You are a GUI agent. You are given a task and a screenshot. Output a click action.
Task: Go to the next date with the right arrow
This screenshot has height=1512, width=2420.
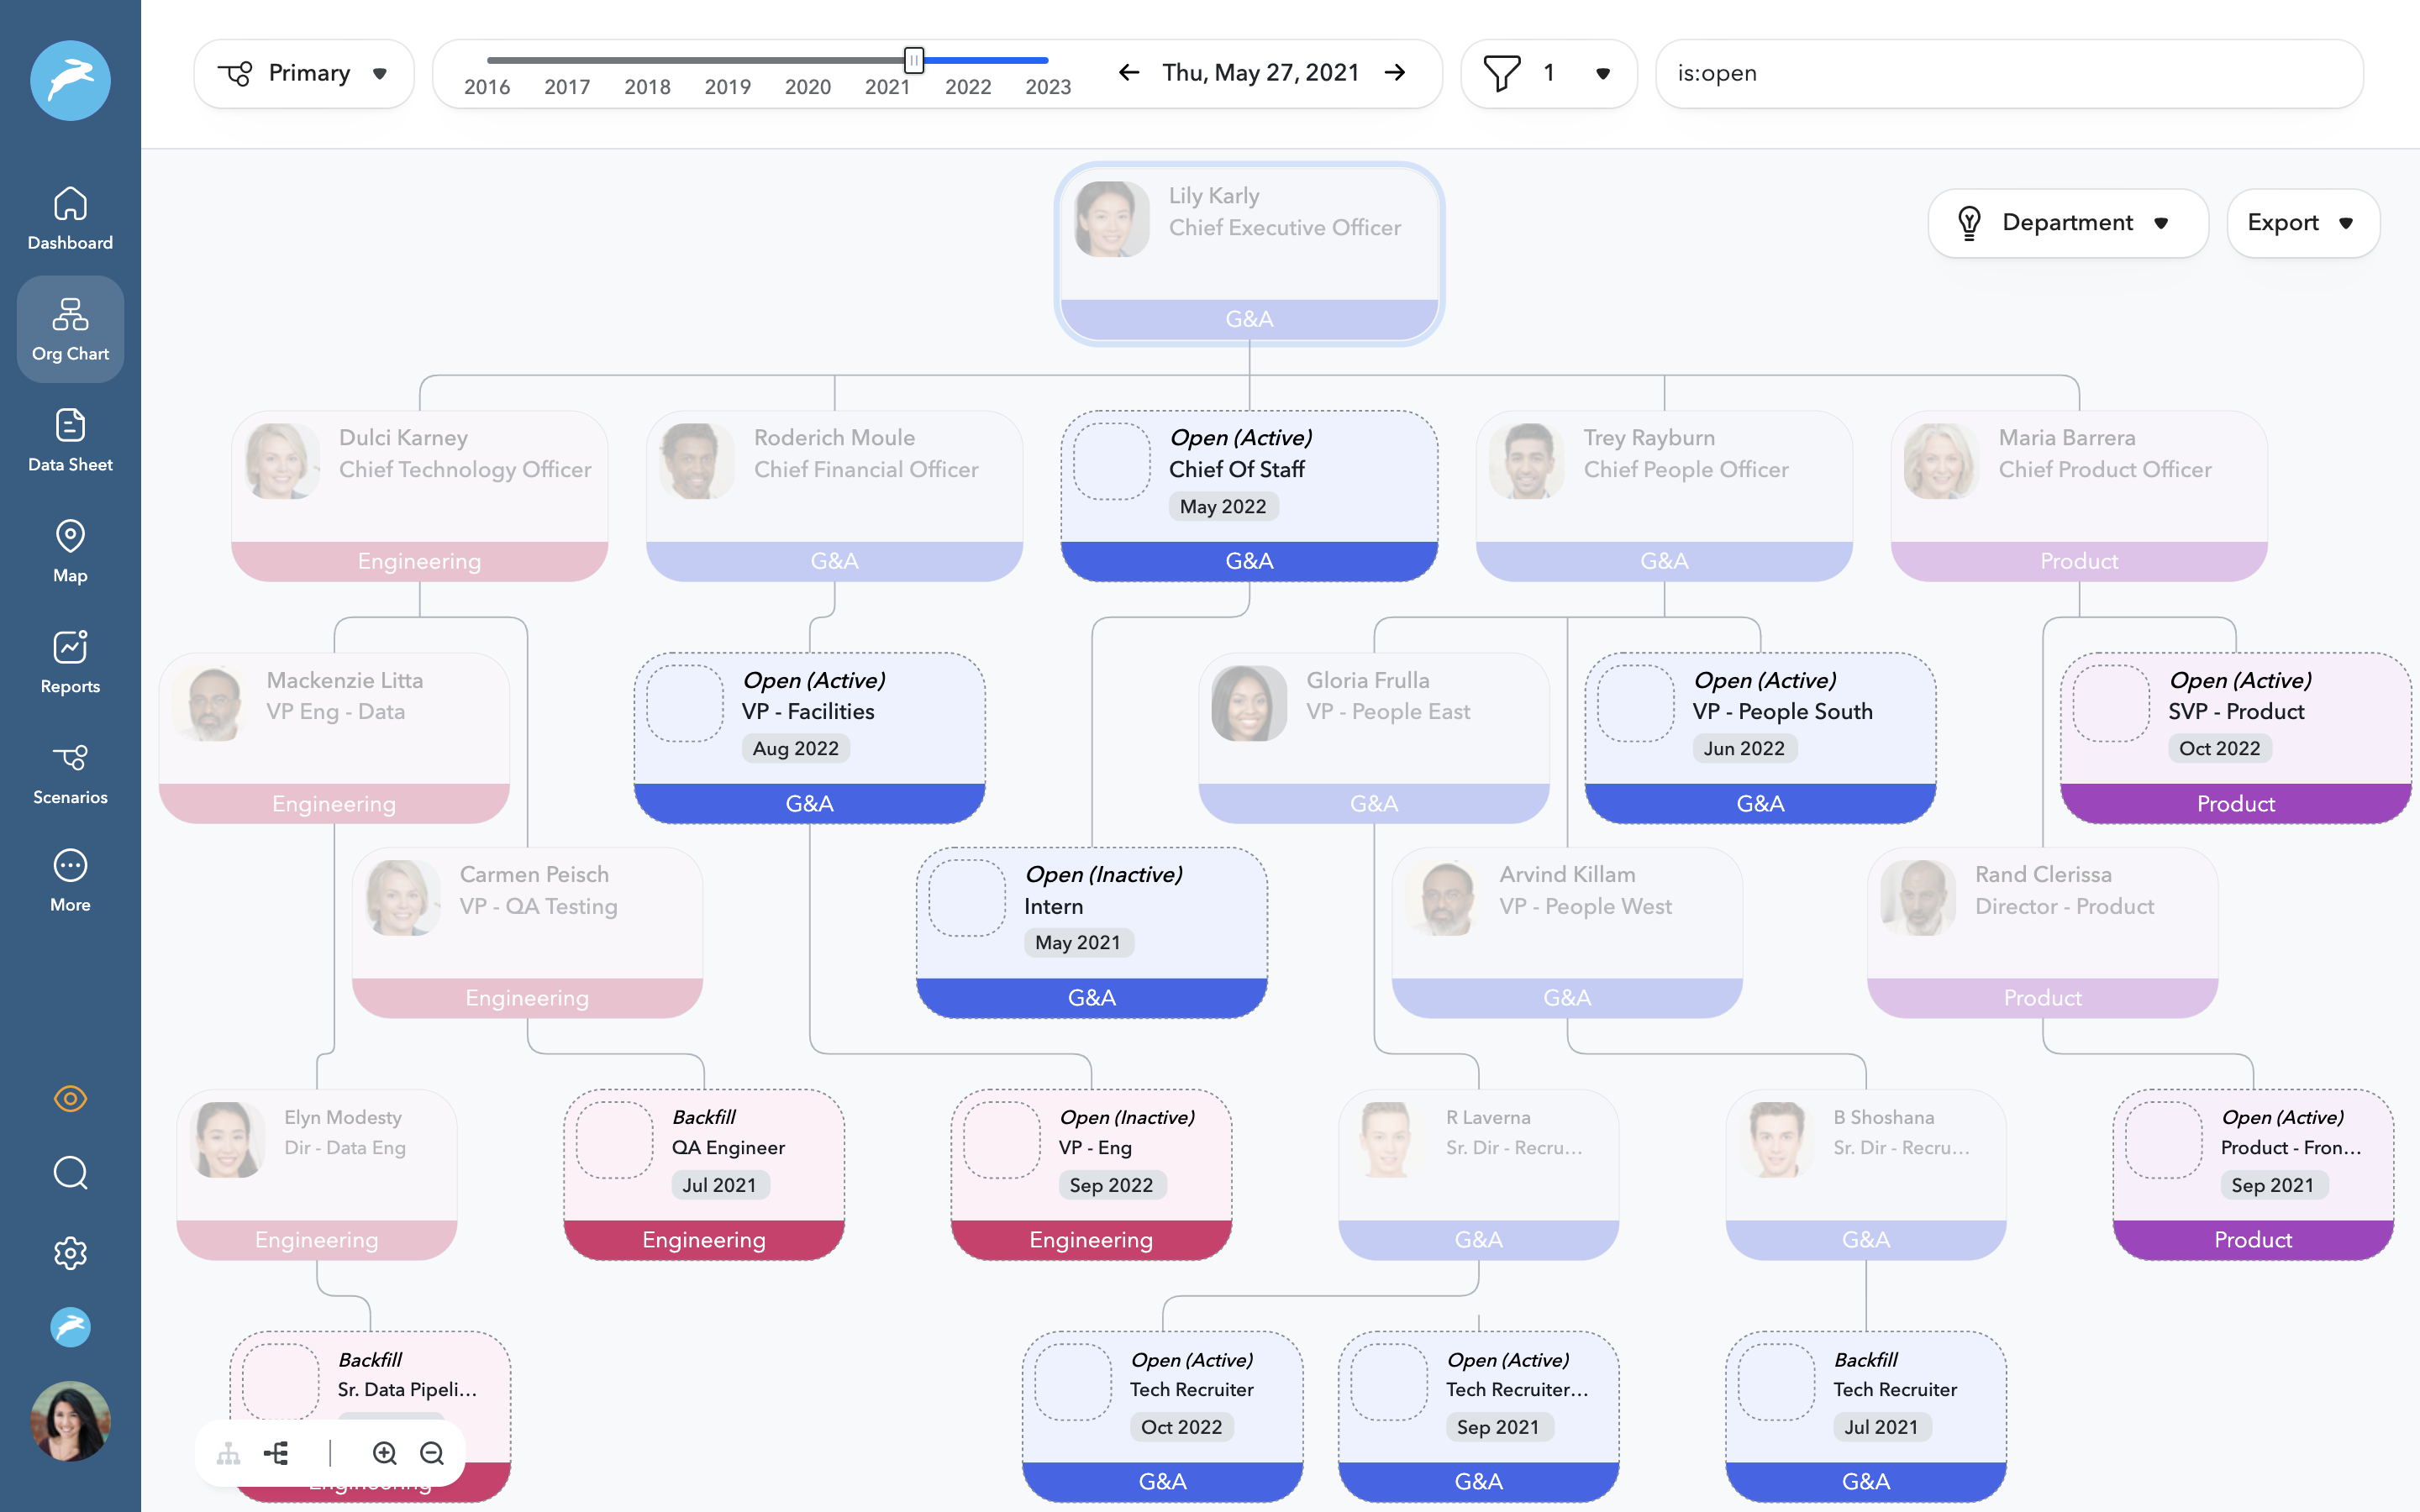pos(1396,73)
